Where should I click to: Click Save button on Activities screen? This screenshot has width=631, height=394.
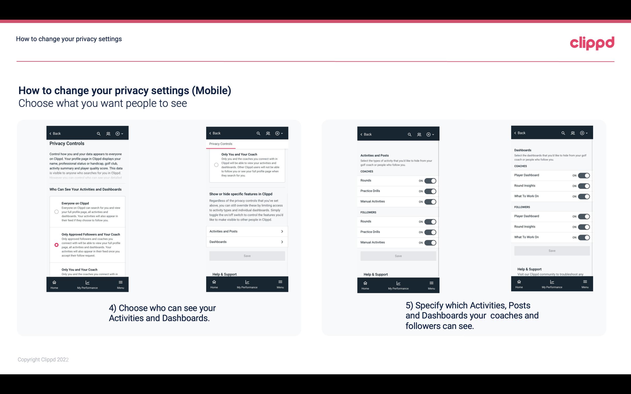pyautogui.click(x=398, y=256)
